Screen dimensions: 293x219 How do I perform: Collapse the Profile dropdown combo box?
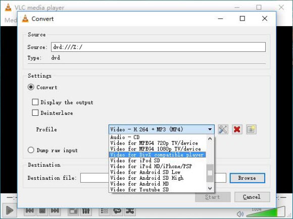(x=162, y=129)
